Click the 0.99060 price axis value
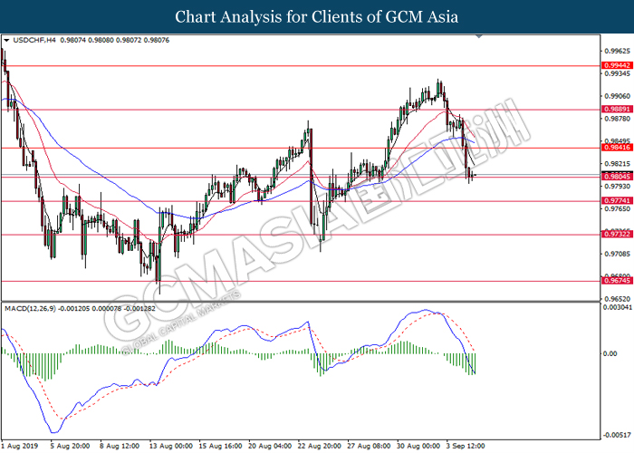Screen dimensions: 634x453 618,96
